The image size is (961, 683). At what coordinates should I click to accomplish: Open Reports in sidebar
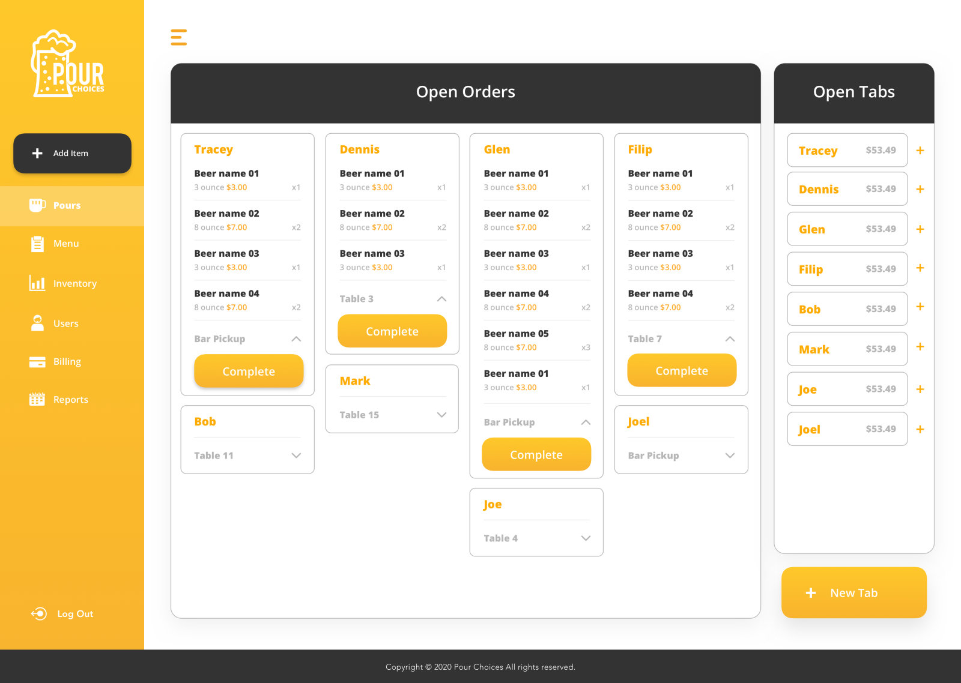(x=72, y=400)
